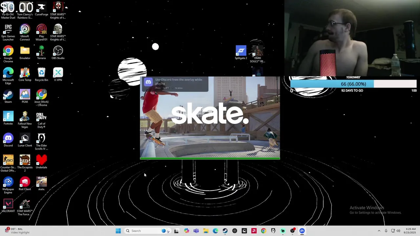Screen dimensions: 420x236
Task: Open DARK SOULS RE... desktop shortcut
Action: pos(258,54)
